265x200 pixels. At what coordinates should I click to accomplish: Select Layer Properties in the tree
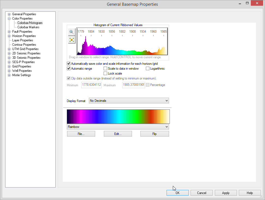(x=23, y=40)
